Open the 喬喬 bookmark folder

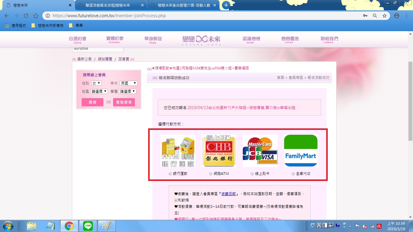pos(76,25)
